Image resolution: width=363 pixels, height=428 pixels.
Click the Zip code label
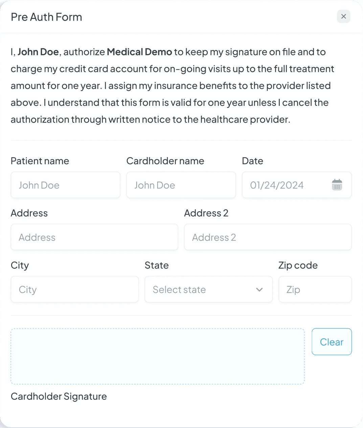298,266
